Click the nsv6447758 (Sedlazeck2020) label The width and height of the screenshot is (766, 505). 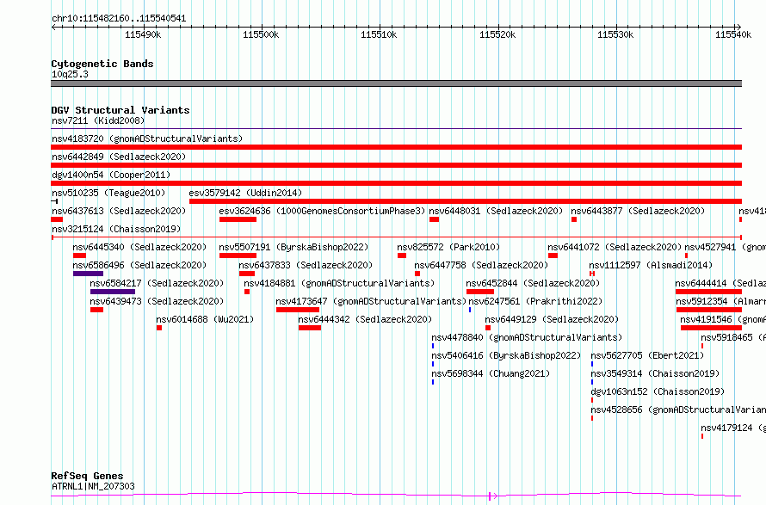481,265
